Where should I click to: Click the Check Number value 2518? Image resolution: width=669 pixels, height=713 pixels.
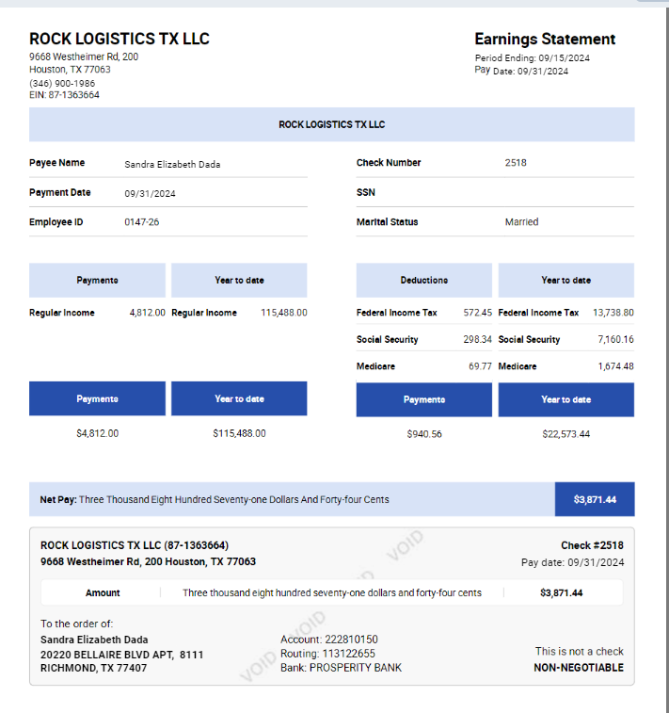(516, 163)
